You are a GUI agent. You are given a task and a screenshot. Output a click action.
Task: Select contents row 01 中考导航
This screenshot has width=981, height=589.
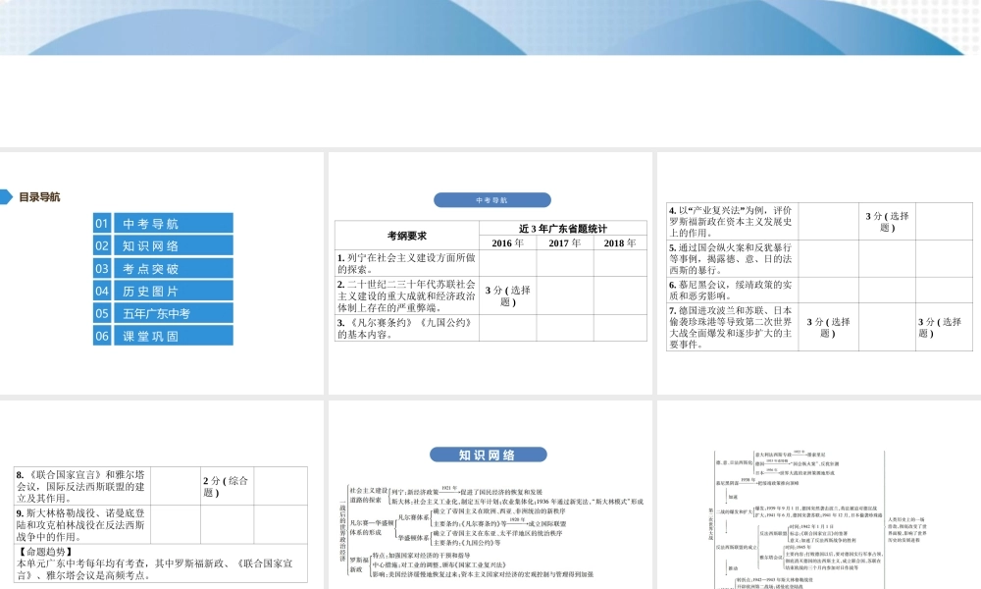click(x=163, y=224)
